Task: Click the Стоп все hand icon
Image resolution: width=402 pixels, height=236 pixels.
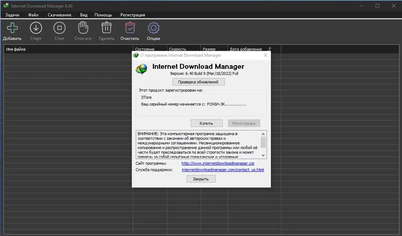Action: (83, 28)
